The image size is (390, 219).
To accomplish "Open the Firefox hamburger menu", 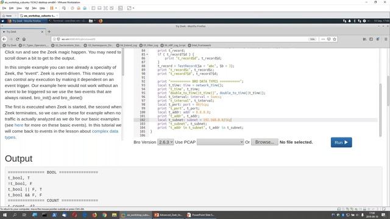I will 386,39.
